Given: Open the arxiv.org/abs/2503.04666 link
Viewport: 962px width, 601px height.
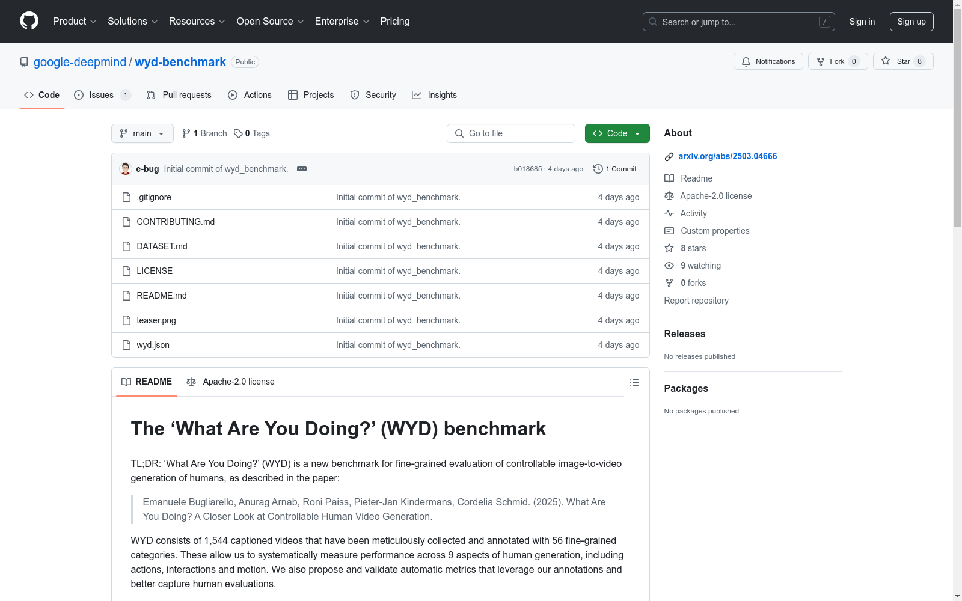Looking at the screenshot, I should (x=728, y=156).
